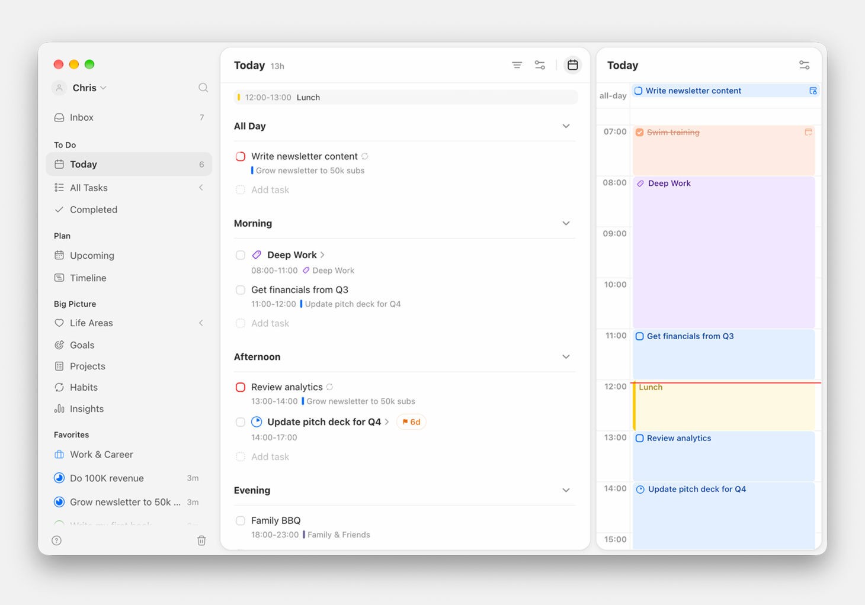Tick the Get financials from Q3 checkbox
The height and width of the screenshot is (605, 865).
241,290
